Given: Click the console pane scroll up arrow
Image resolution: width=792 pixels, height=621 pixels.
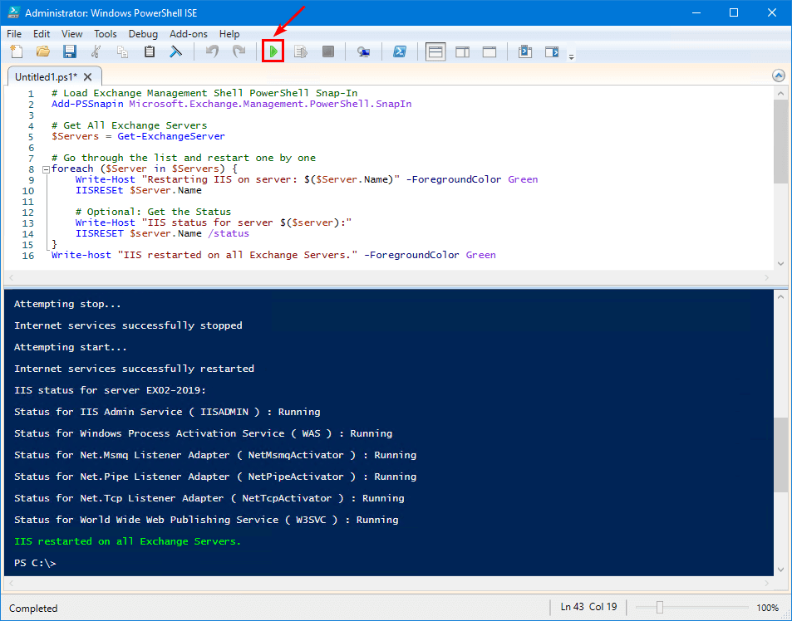Looking at the screenshot, I should pyautogui.click(x=780, y=296).
